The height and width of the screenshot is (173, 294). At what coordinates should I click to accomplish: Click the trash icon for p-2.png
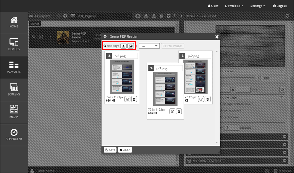click(208, 99)
